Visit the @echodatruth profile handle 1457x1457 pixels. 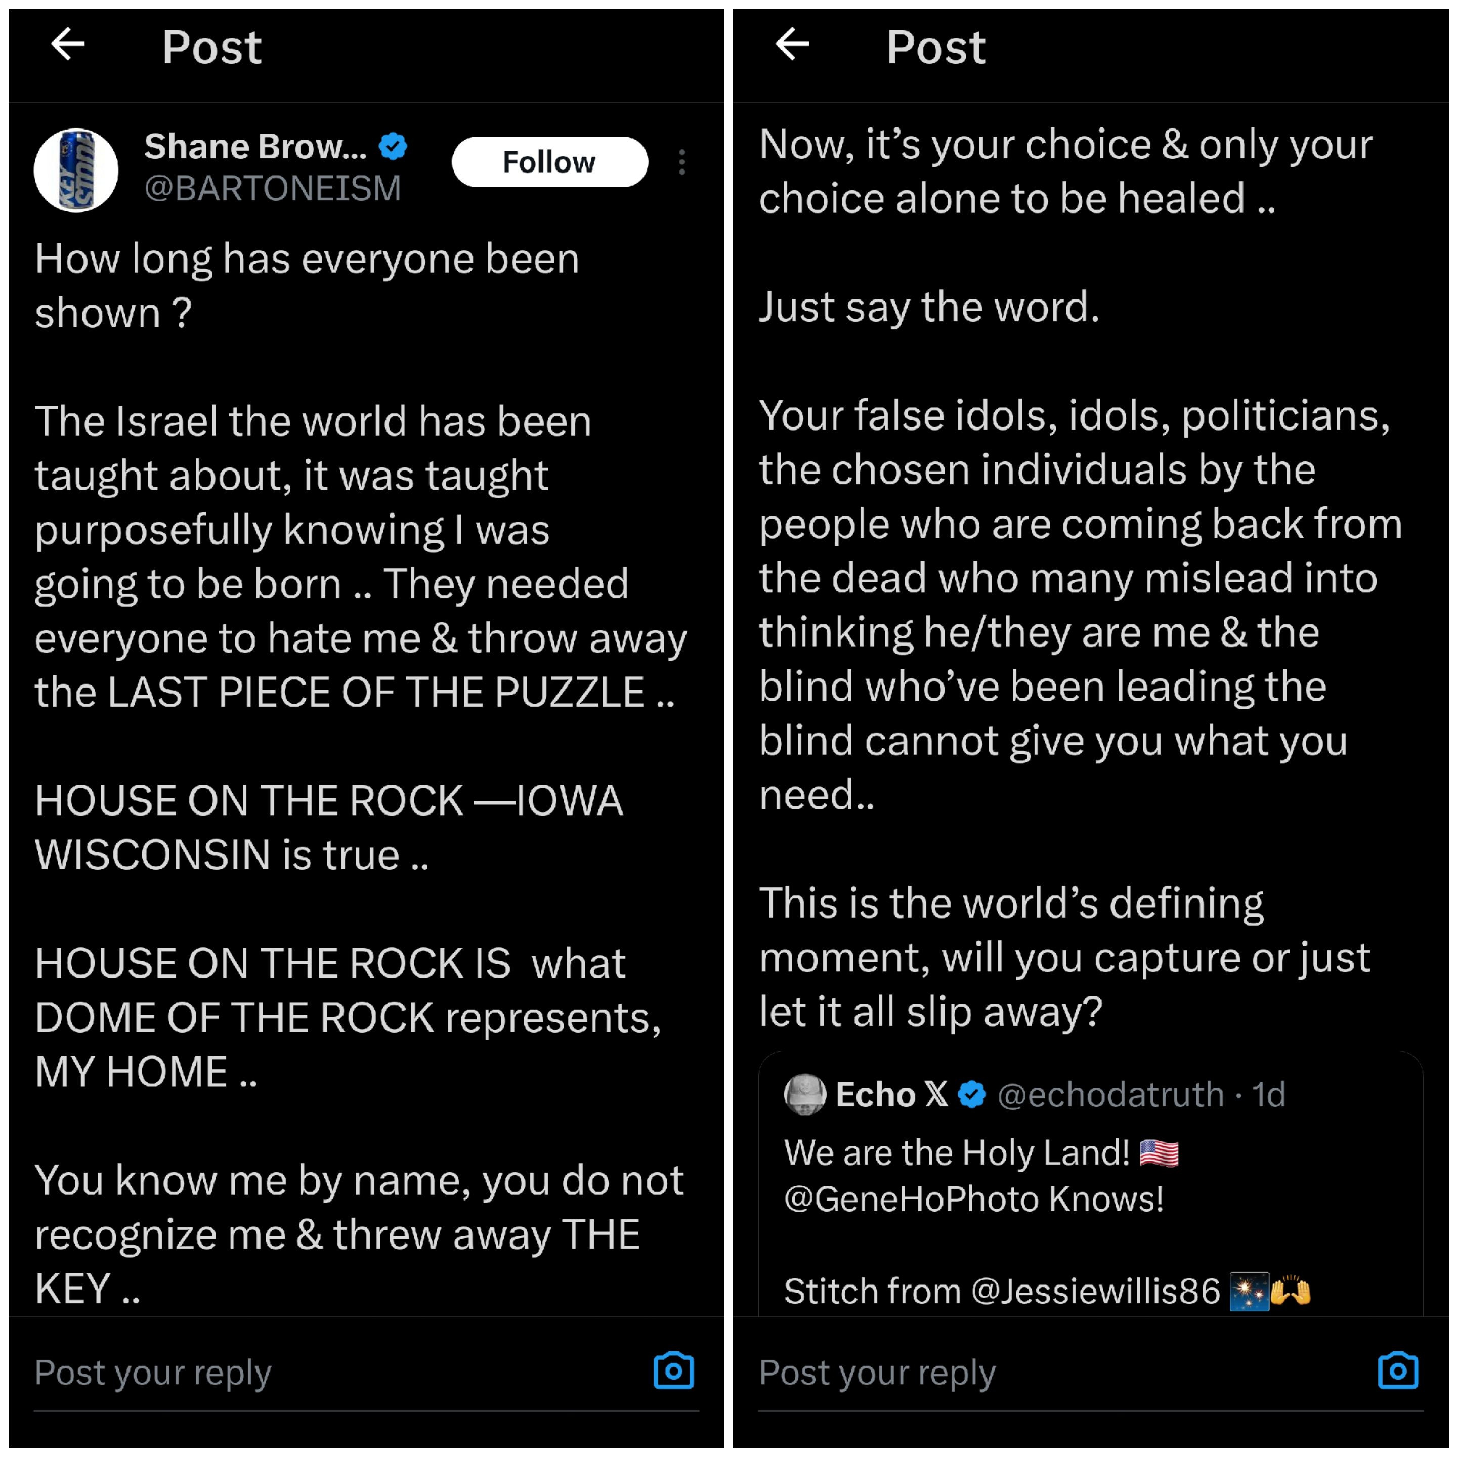point(1110,1094)
